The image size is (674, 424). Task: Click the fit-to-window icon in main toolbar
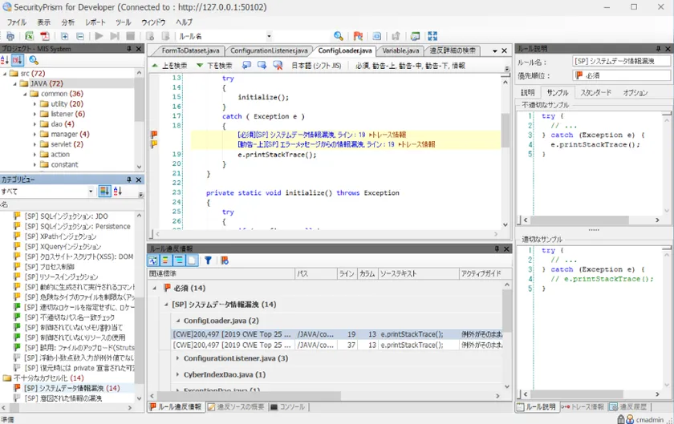[x=432, y=36]
